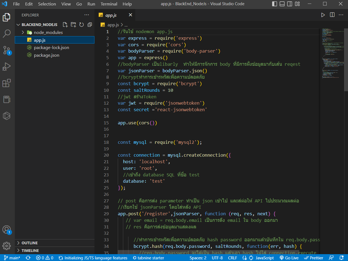Click the editor minimap
The width and height of the screenshot is (348, 261).
[333, 53]
